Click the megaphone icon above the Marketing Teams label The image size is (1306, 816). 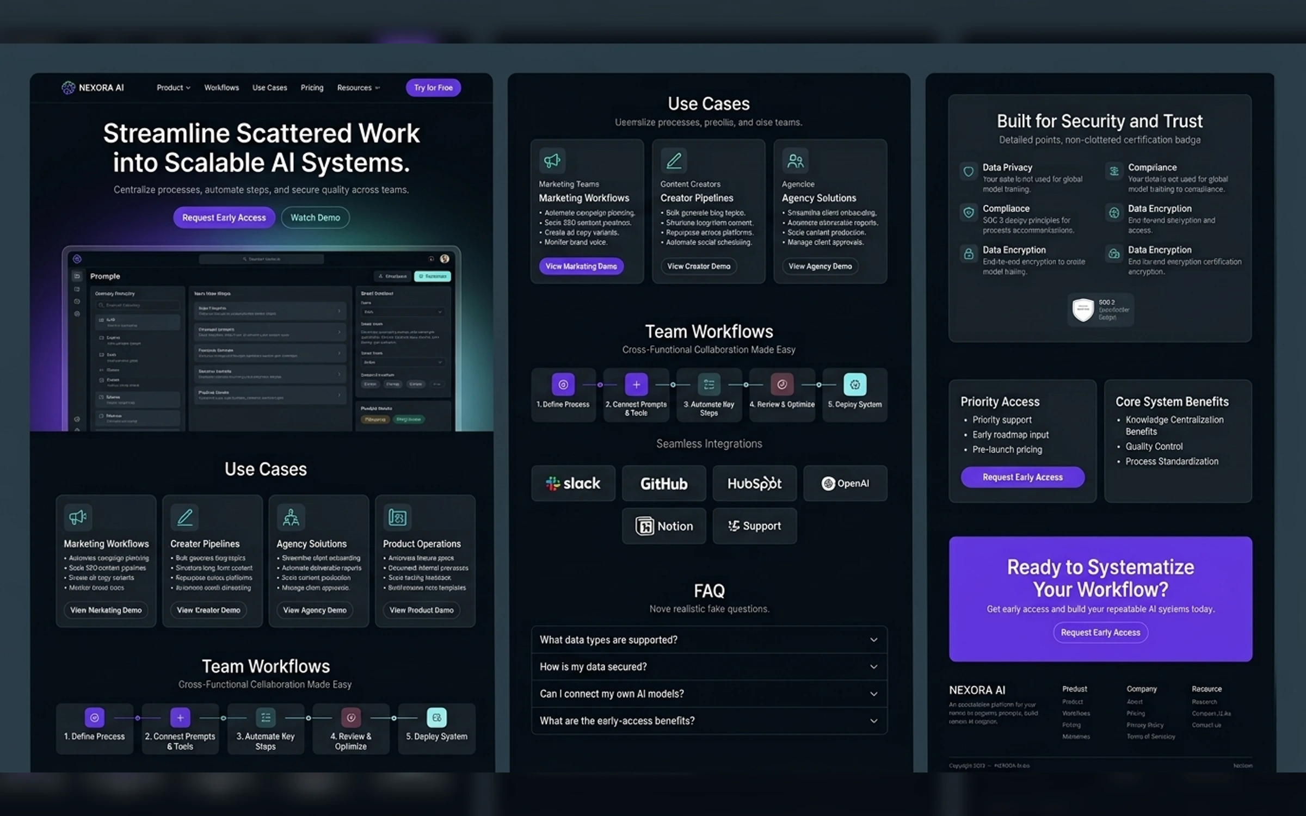[x=552, y=160]
